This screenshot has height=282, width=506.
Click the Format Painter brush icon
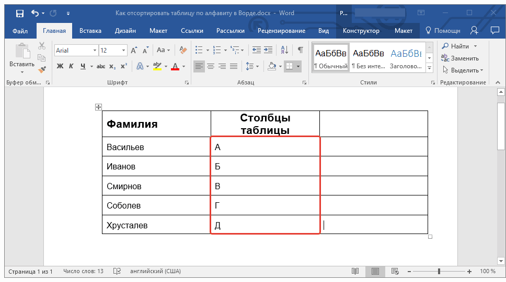(42, 68)
